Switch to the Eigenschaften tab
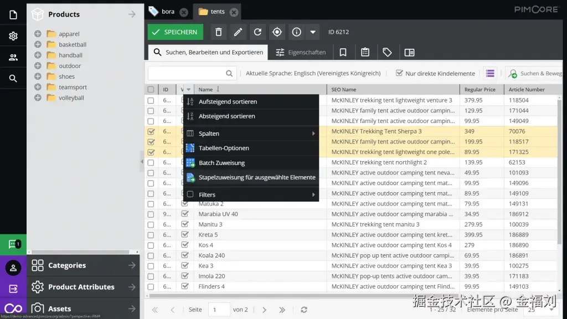This screenshot has height=319, width=567. point(301,53)
